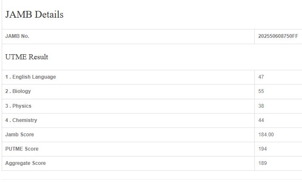The width and height of the screenshot is (302, 183).
Task: Click the Physics subject label
Action: pyautogui.click(x=19, y=106)
